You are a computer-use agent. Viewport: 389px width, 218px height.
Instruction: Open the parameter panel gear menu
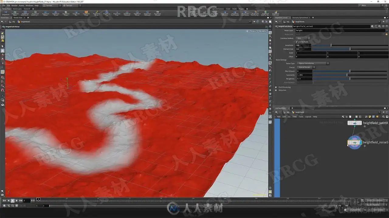tap(372, 26)
